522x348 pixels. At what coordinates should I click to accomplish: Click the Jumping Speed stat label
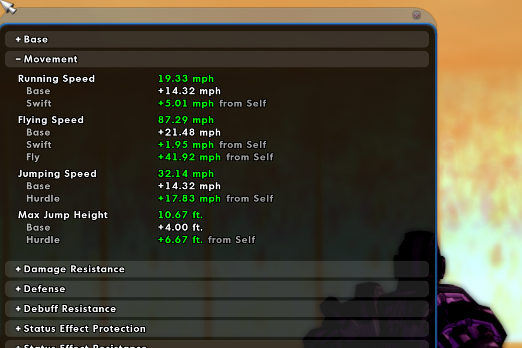(x=57, y=174)
